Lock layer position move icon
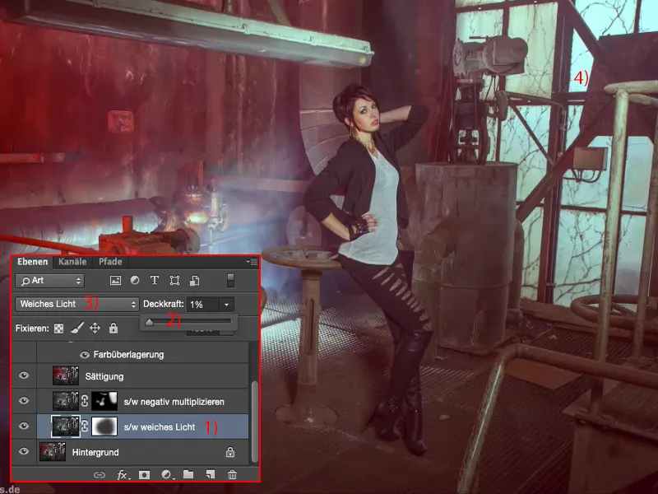This screenshot has width=658, height=494. 95,328
